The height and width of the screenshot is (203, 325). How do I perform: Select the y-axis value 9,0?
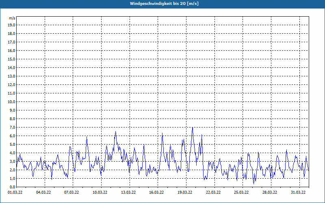(x=13, y=110)
